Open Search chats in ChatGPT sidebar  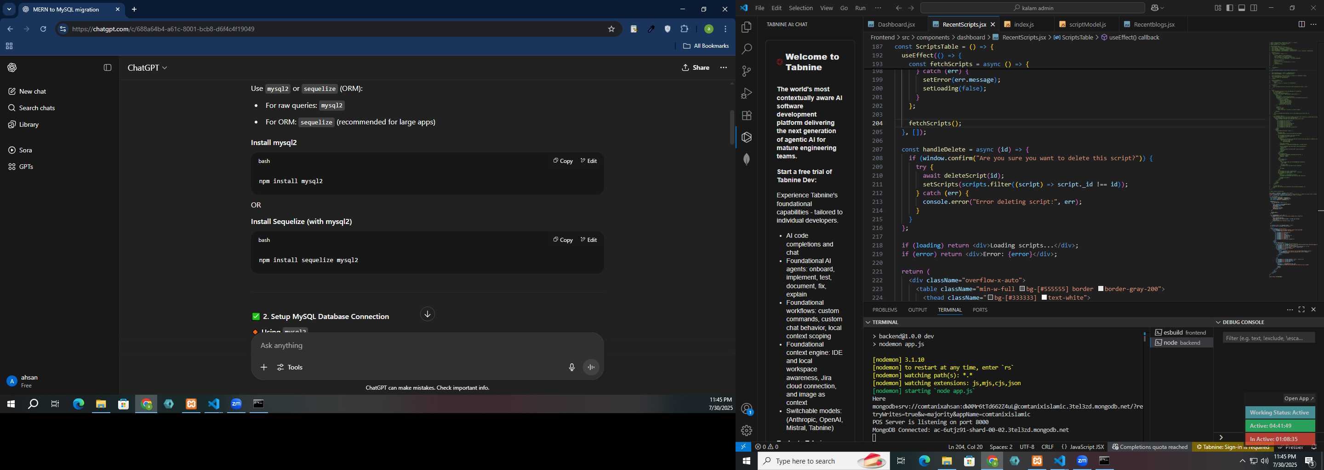tap(37, 108)
